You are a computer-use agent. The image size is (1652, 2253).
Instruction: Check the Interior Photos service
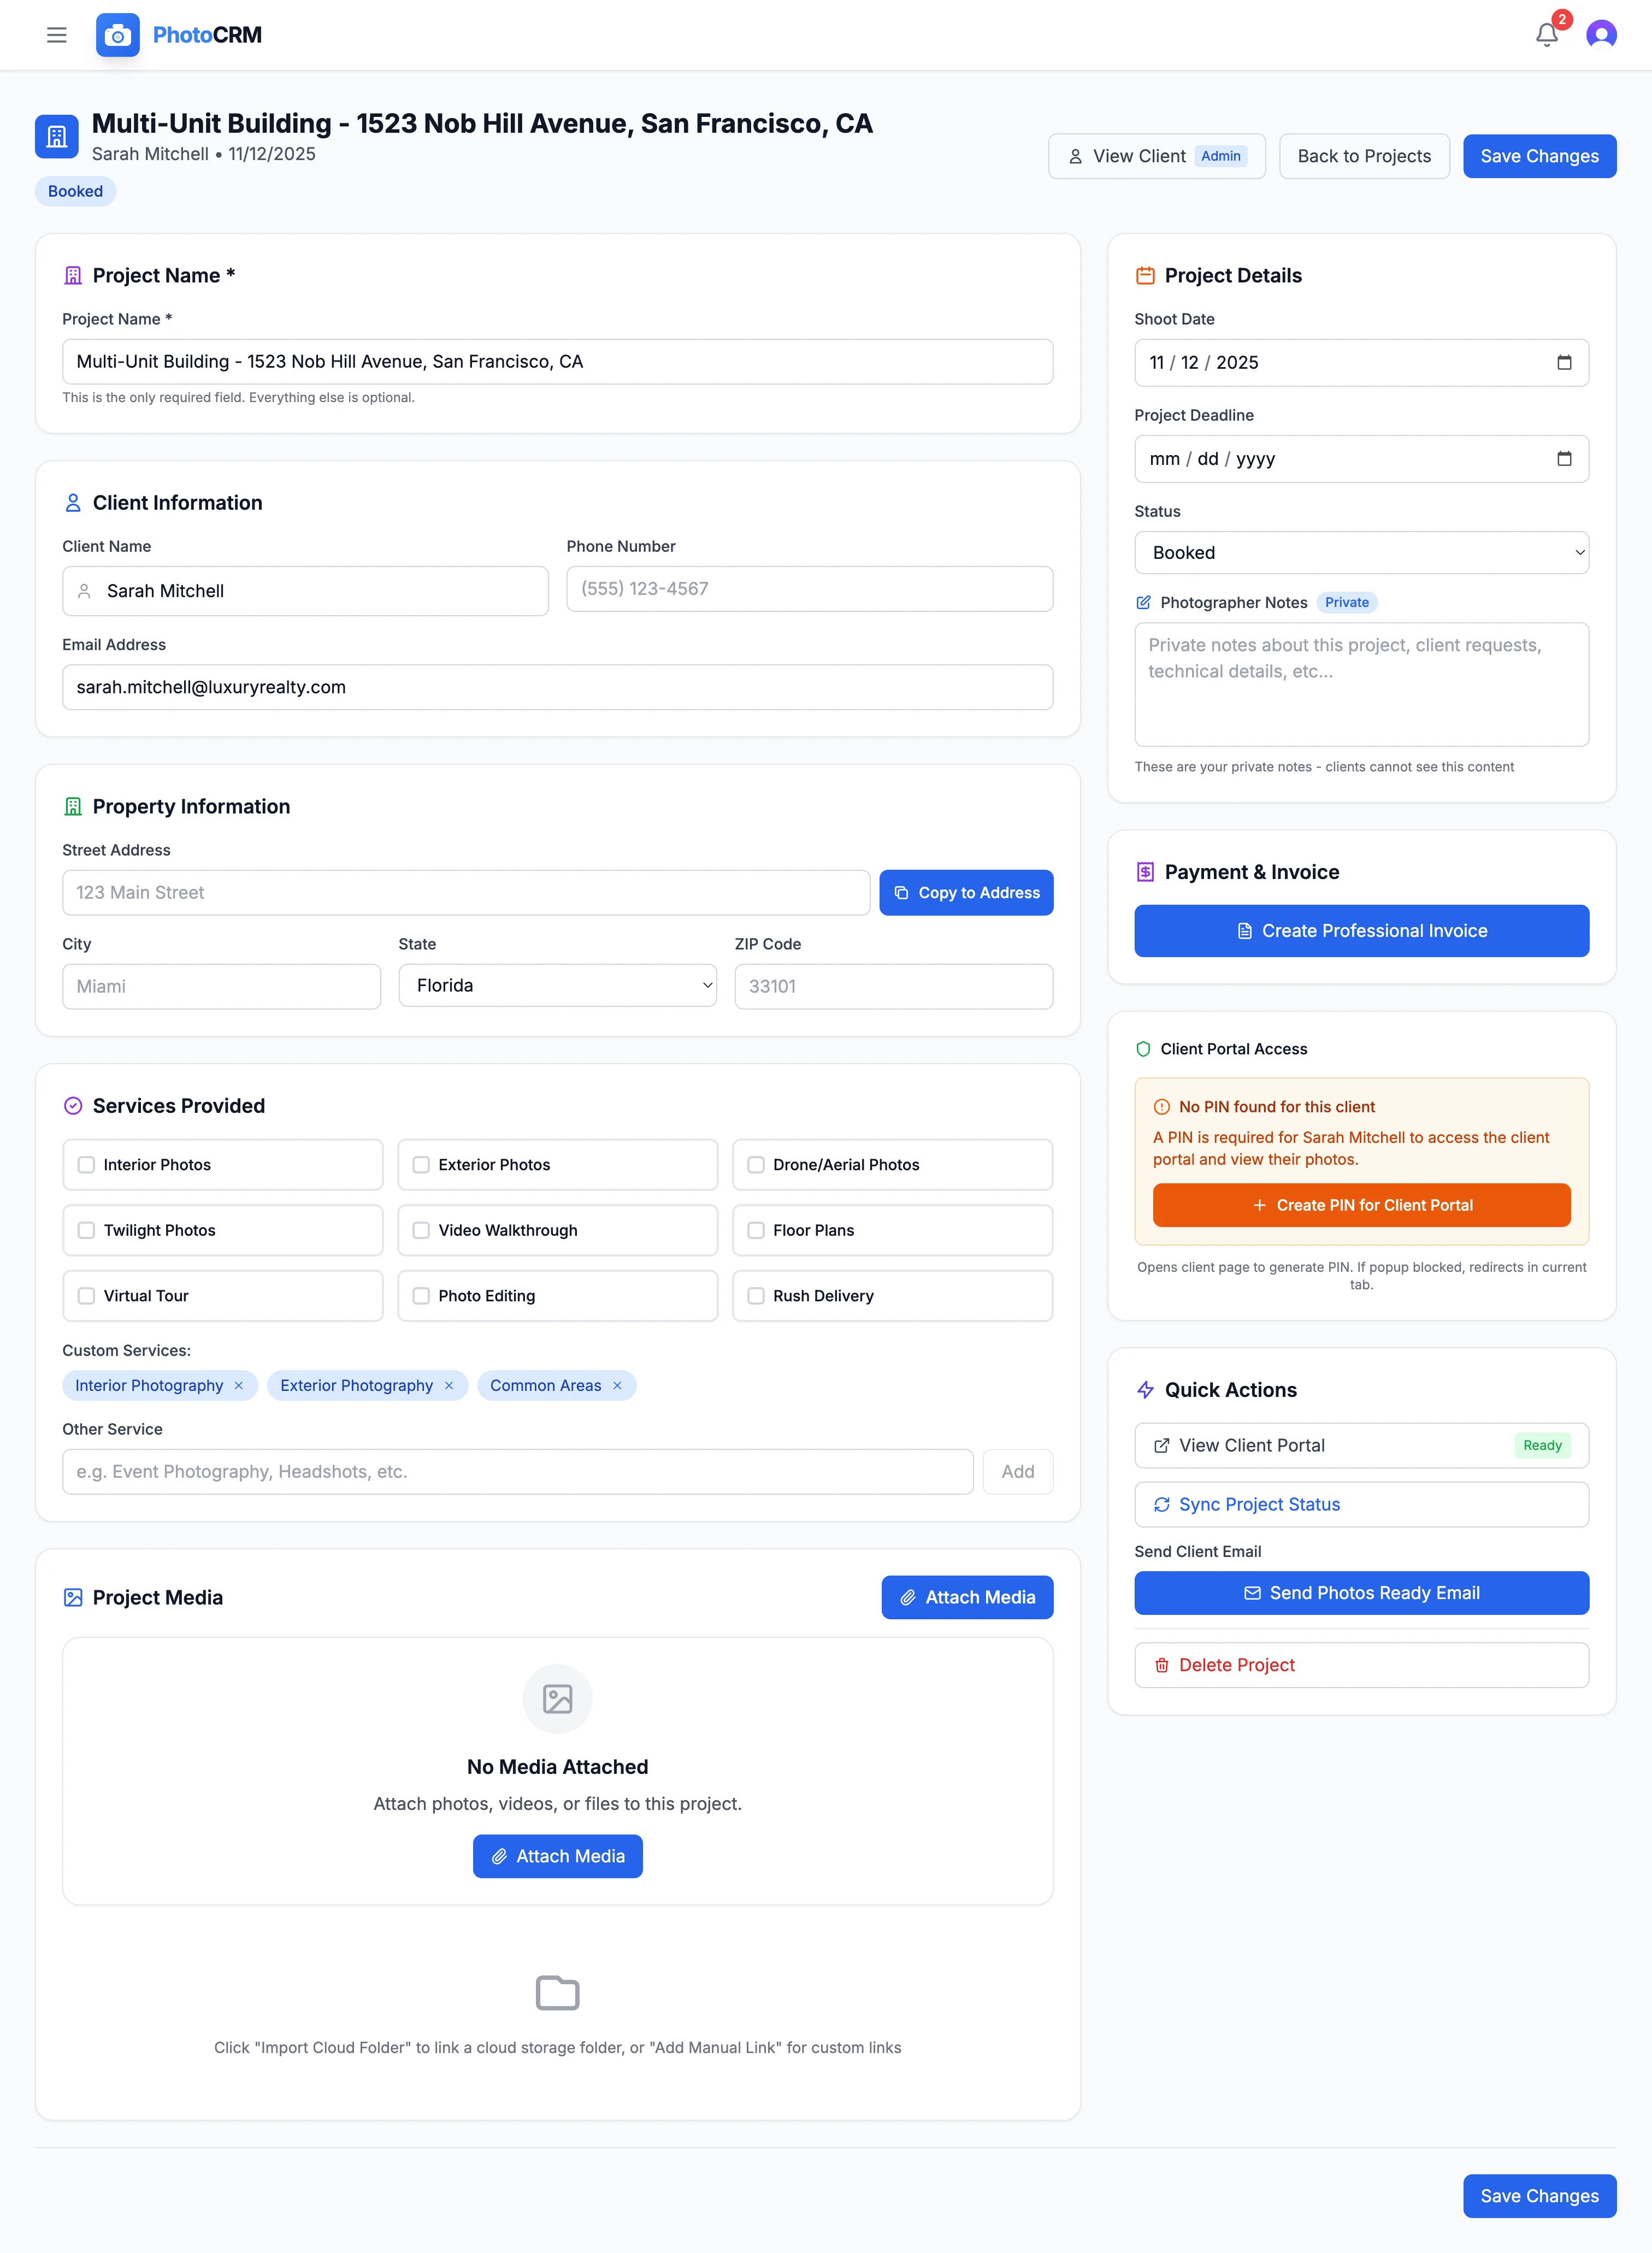86,1165
